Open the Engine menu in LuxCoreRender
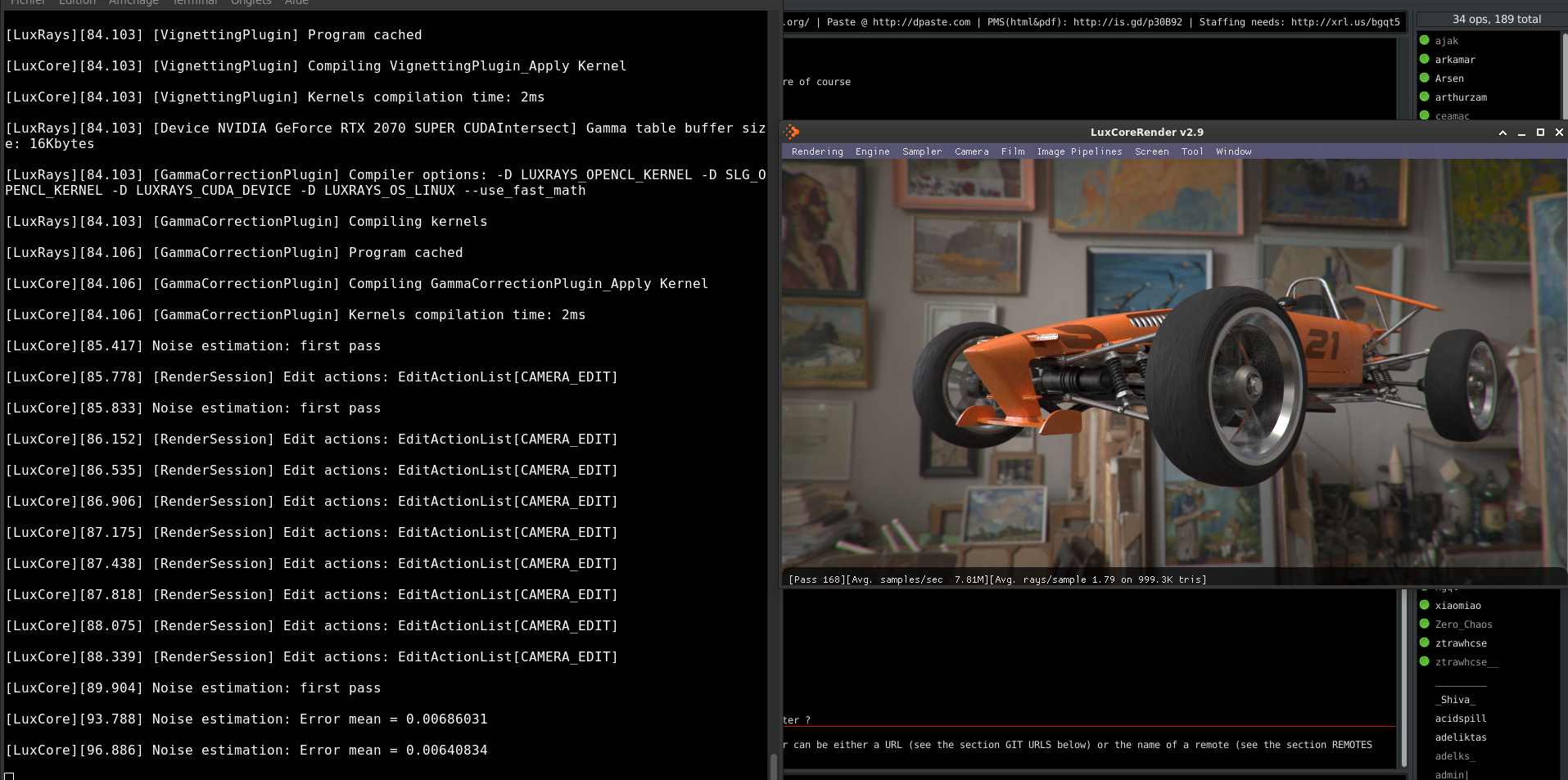The height and width of the screenshot is (780, 1568). 872,151
